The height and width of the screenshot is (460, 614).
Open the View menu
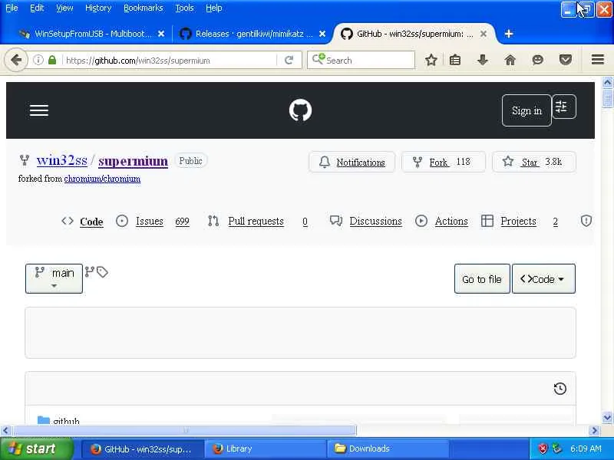pyautogui.click(x=64, y=8)
